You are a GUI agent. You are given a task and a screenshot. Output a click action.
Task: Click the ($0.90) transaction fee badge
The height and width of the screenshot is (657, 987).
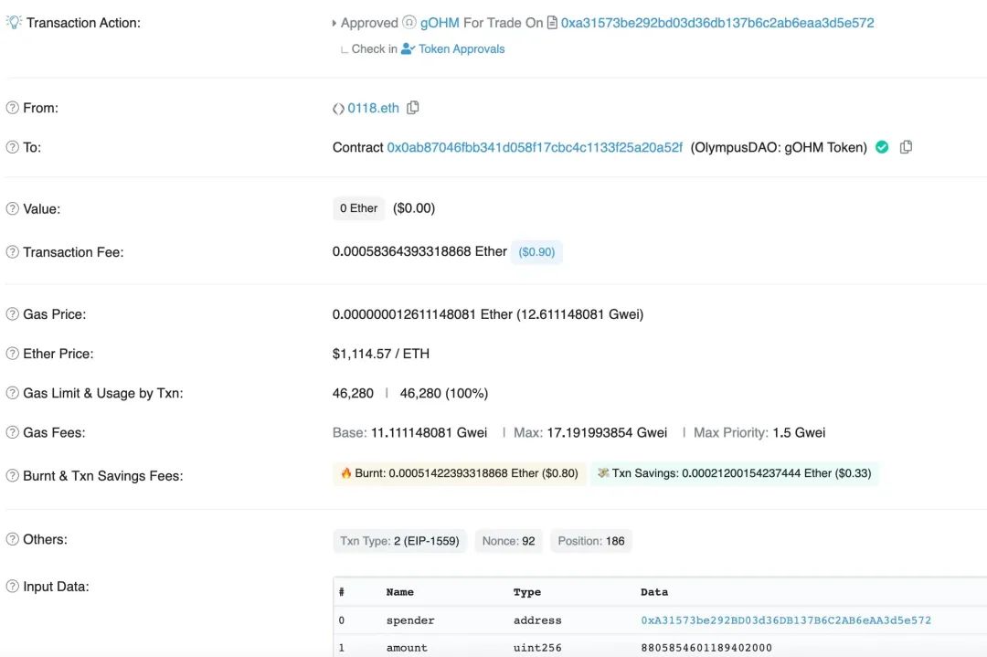click(x=536, y=251)
